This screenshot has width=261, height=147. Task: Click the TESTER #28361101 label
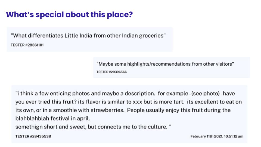27,45
